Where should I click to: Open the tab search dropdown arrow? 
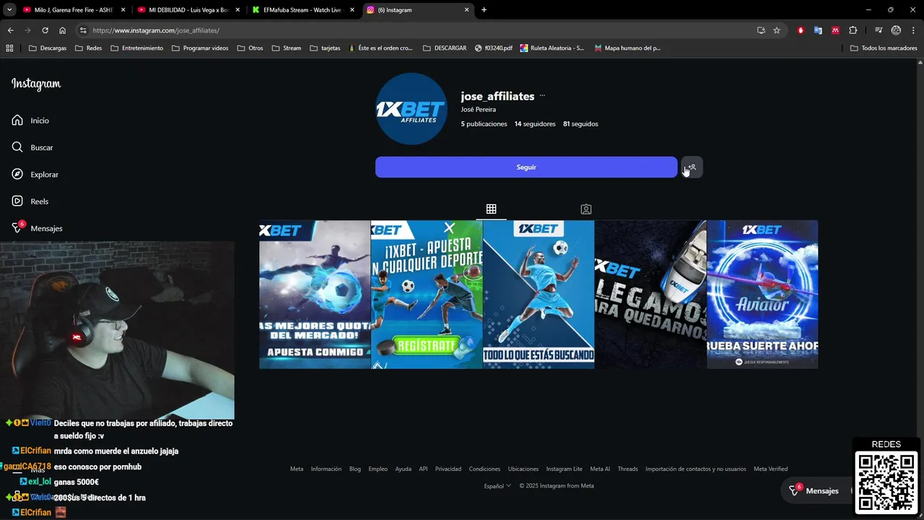coord(9,10)
